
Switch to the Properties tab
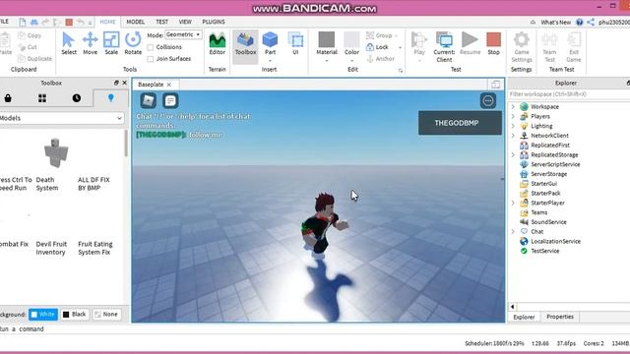(x=560, y=317)
